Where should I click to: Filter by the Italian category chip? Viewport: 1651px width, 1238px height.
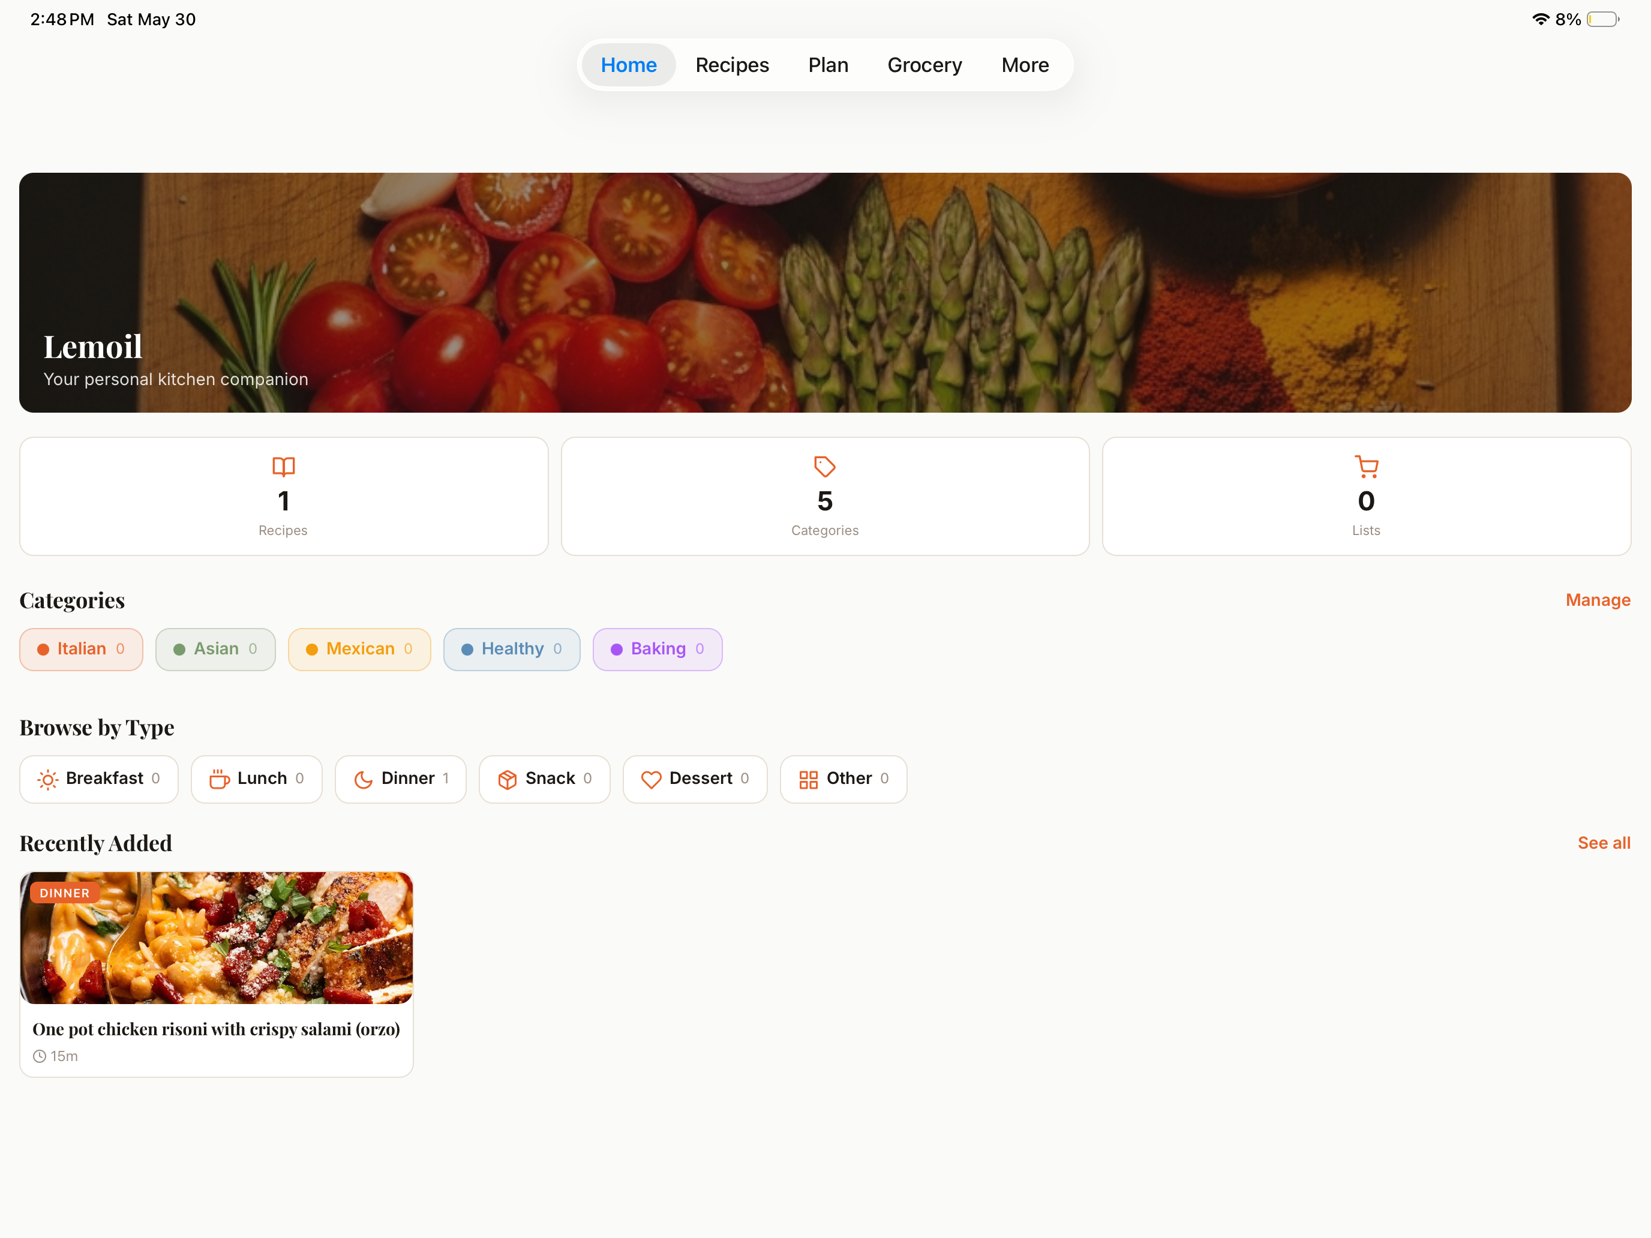(x=80, y=649)
